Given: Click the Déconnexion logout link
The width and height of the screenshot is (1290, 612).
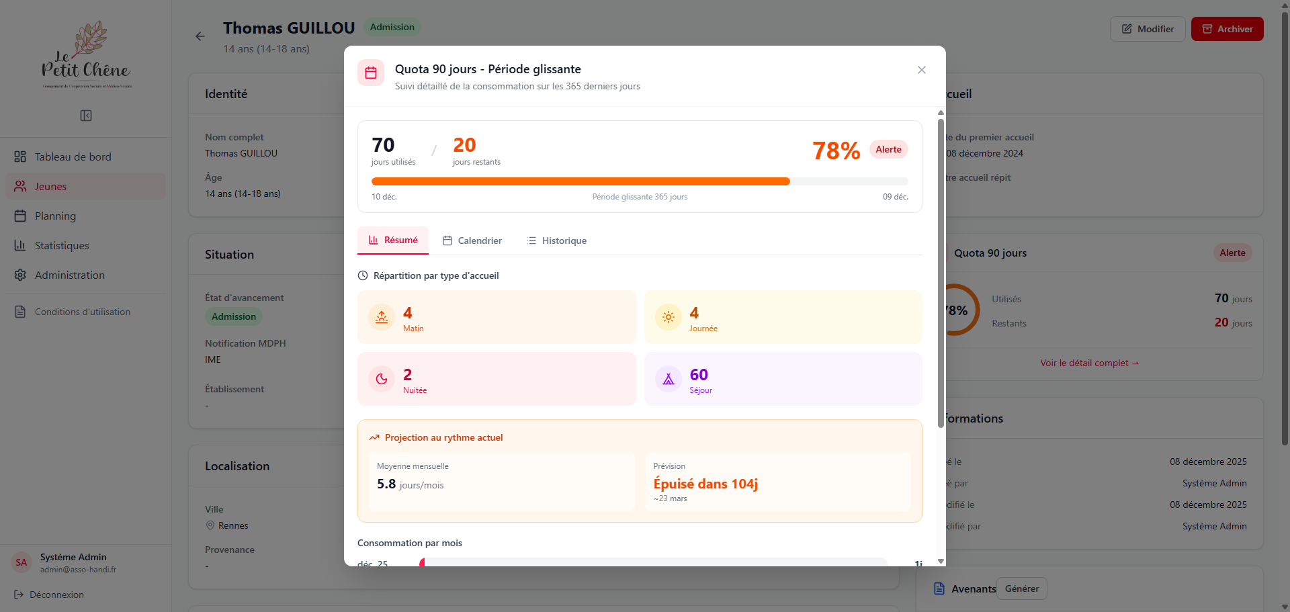Looking at the screenshot, I should (x=49, y=595).
